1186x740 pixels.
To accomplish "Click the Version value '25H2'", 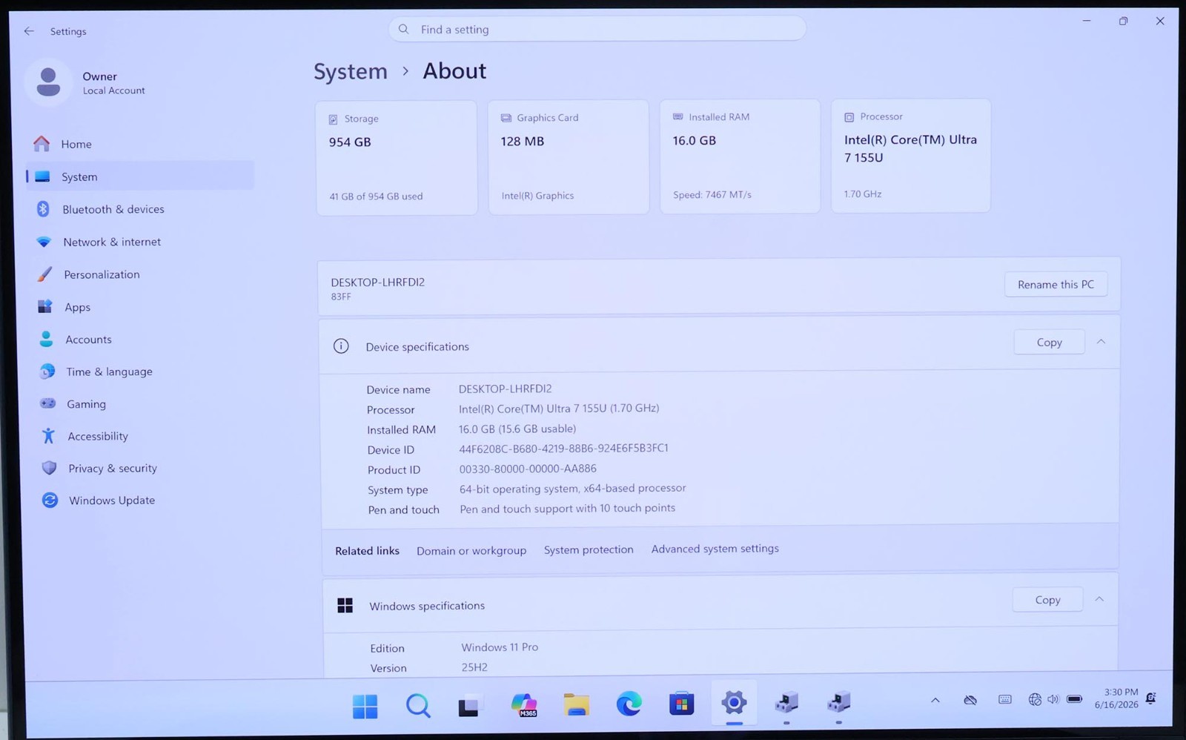I will click(474, 667).
